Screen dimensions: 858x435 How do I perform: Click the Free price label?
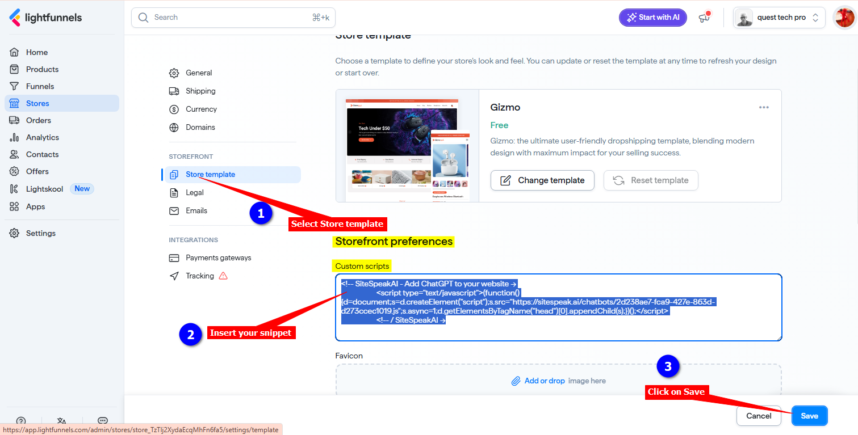coord(500,125)
